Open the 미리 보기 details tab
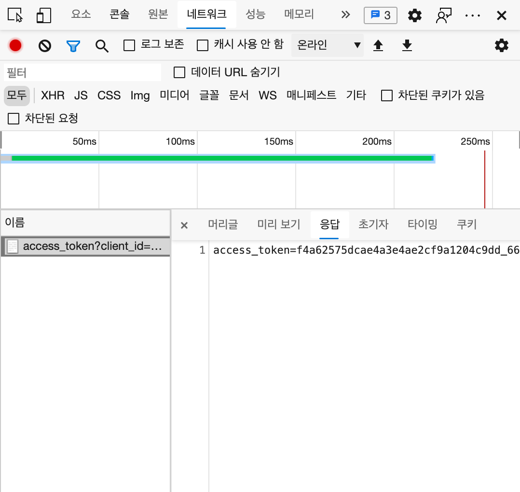Screen dimensions: 520x492 tap(279, 224)
